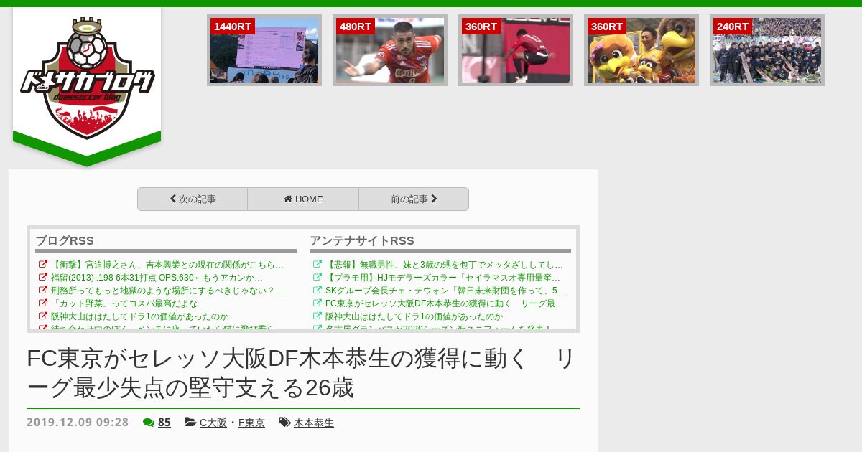
Task: Click external-link icon beside 阪神大山 entry under ブログRSS
Action: (43, 316)
